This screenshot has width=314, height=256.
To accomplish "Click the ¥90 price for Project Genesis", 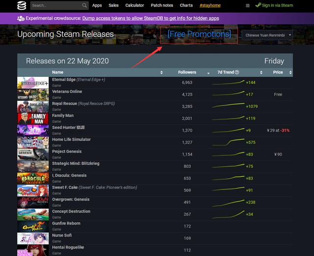I will click(x=278, y=155).
